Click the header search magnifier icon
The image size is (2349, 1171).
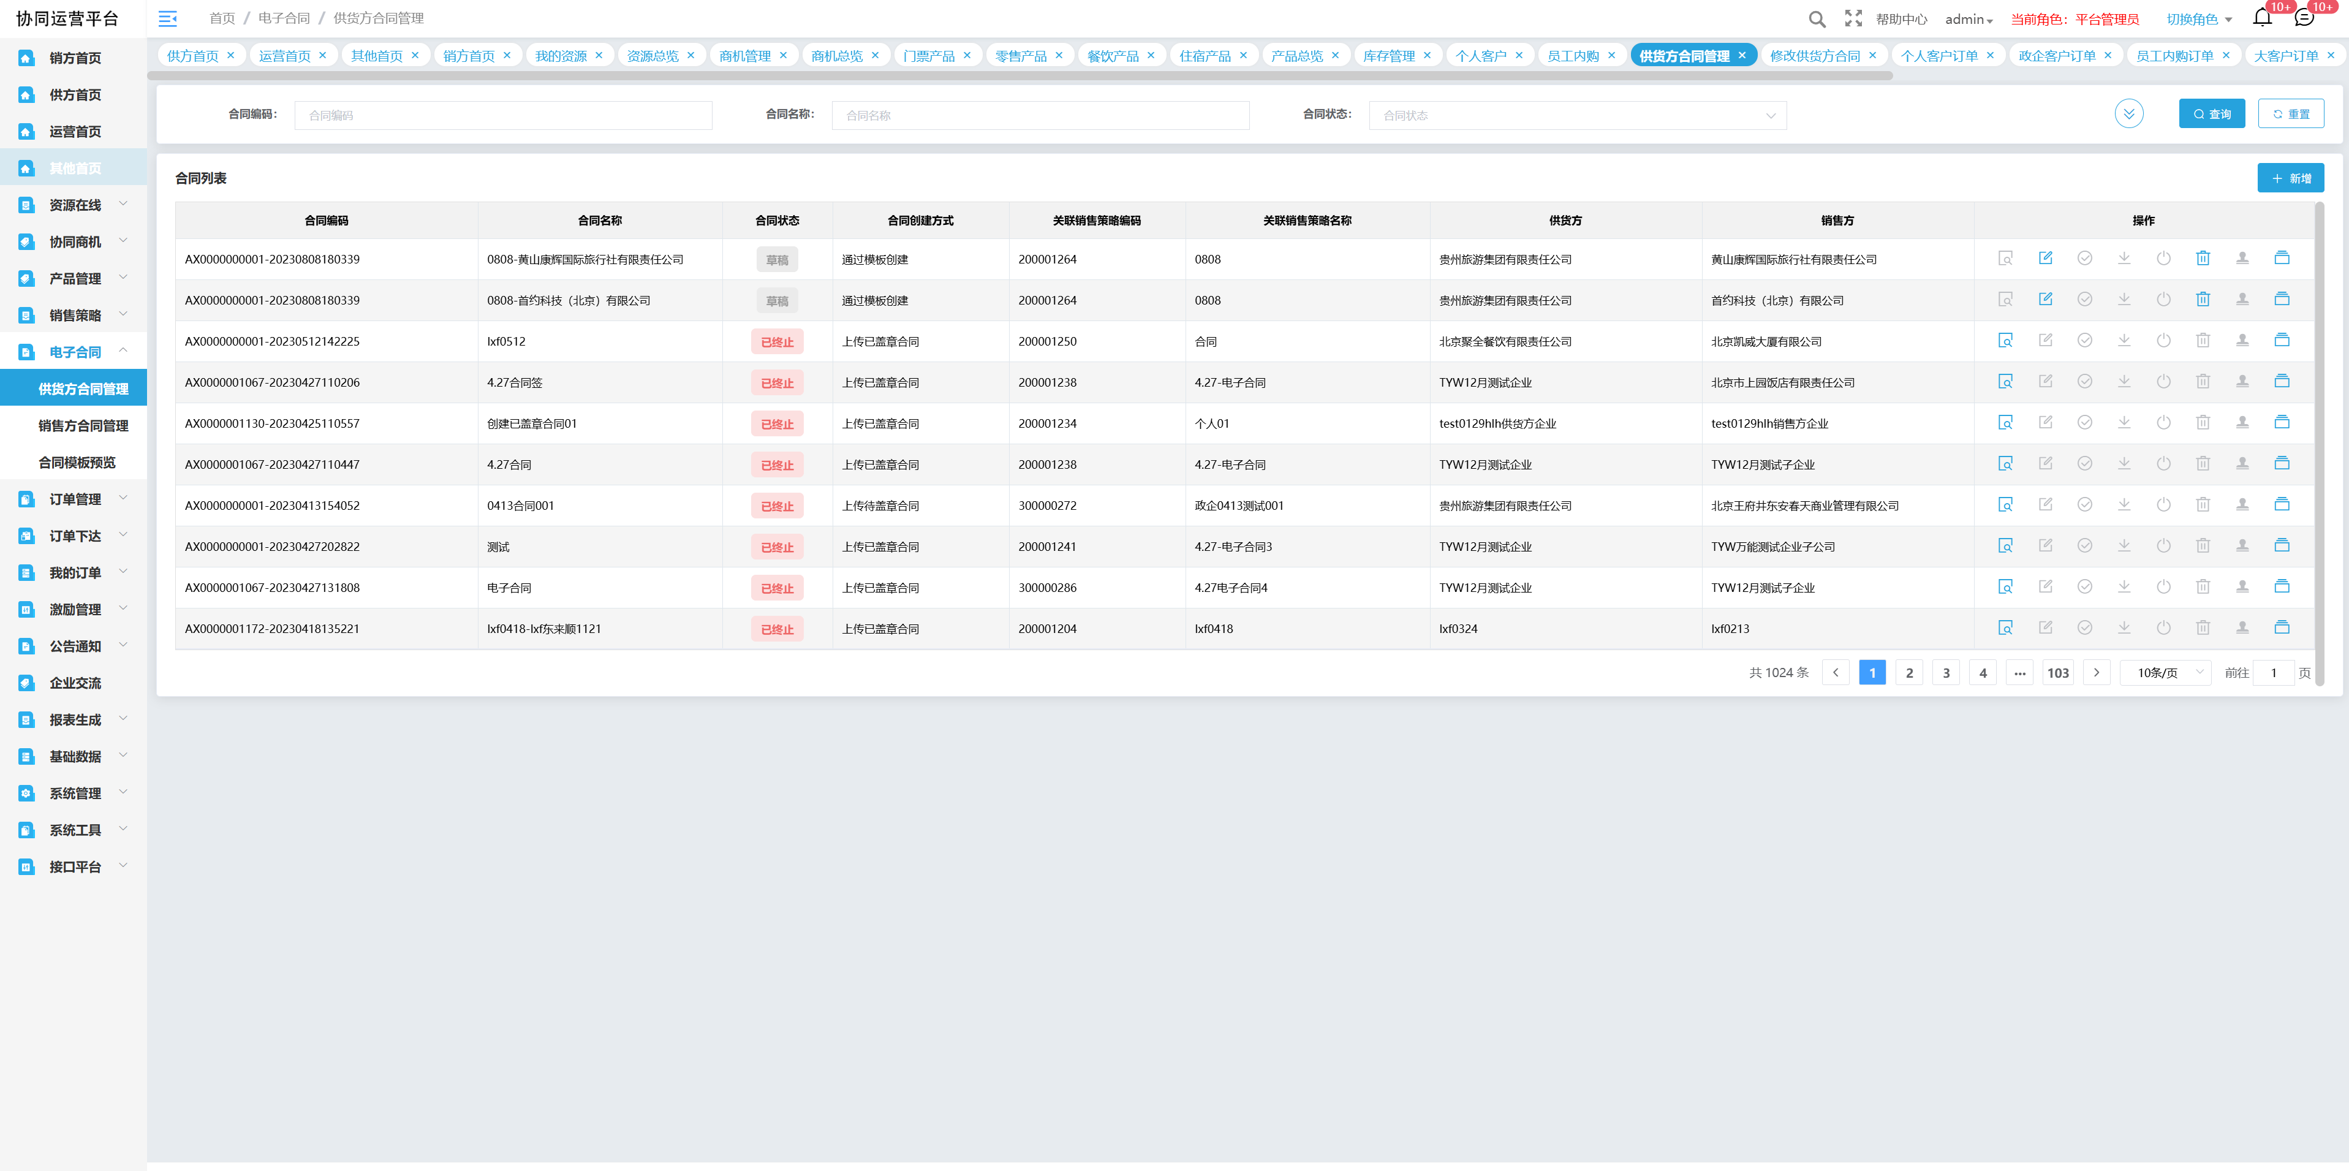click(1817, 19)
